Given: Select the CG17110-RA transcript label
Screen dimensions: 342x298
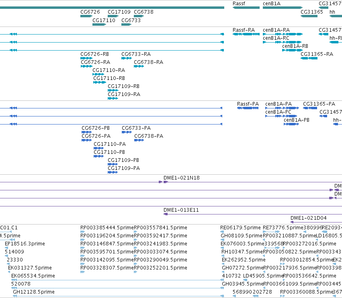Looking at the screenshot, I should click(x=109, y=70).
